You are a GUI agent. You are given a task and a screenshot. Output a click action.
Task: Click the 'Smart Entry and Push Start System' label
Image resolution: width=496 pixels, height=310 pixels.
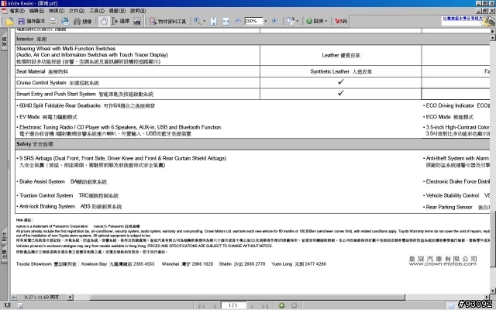56,94
